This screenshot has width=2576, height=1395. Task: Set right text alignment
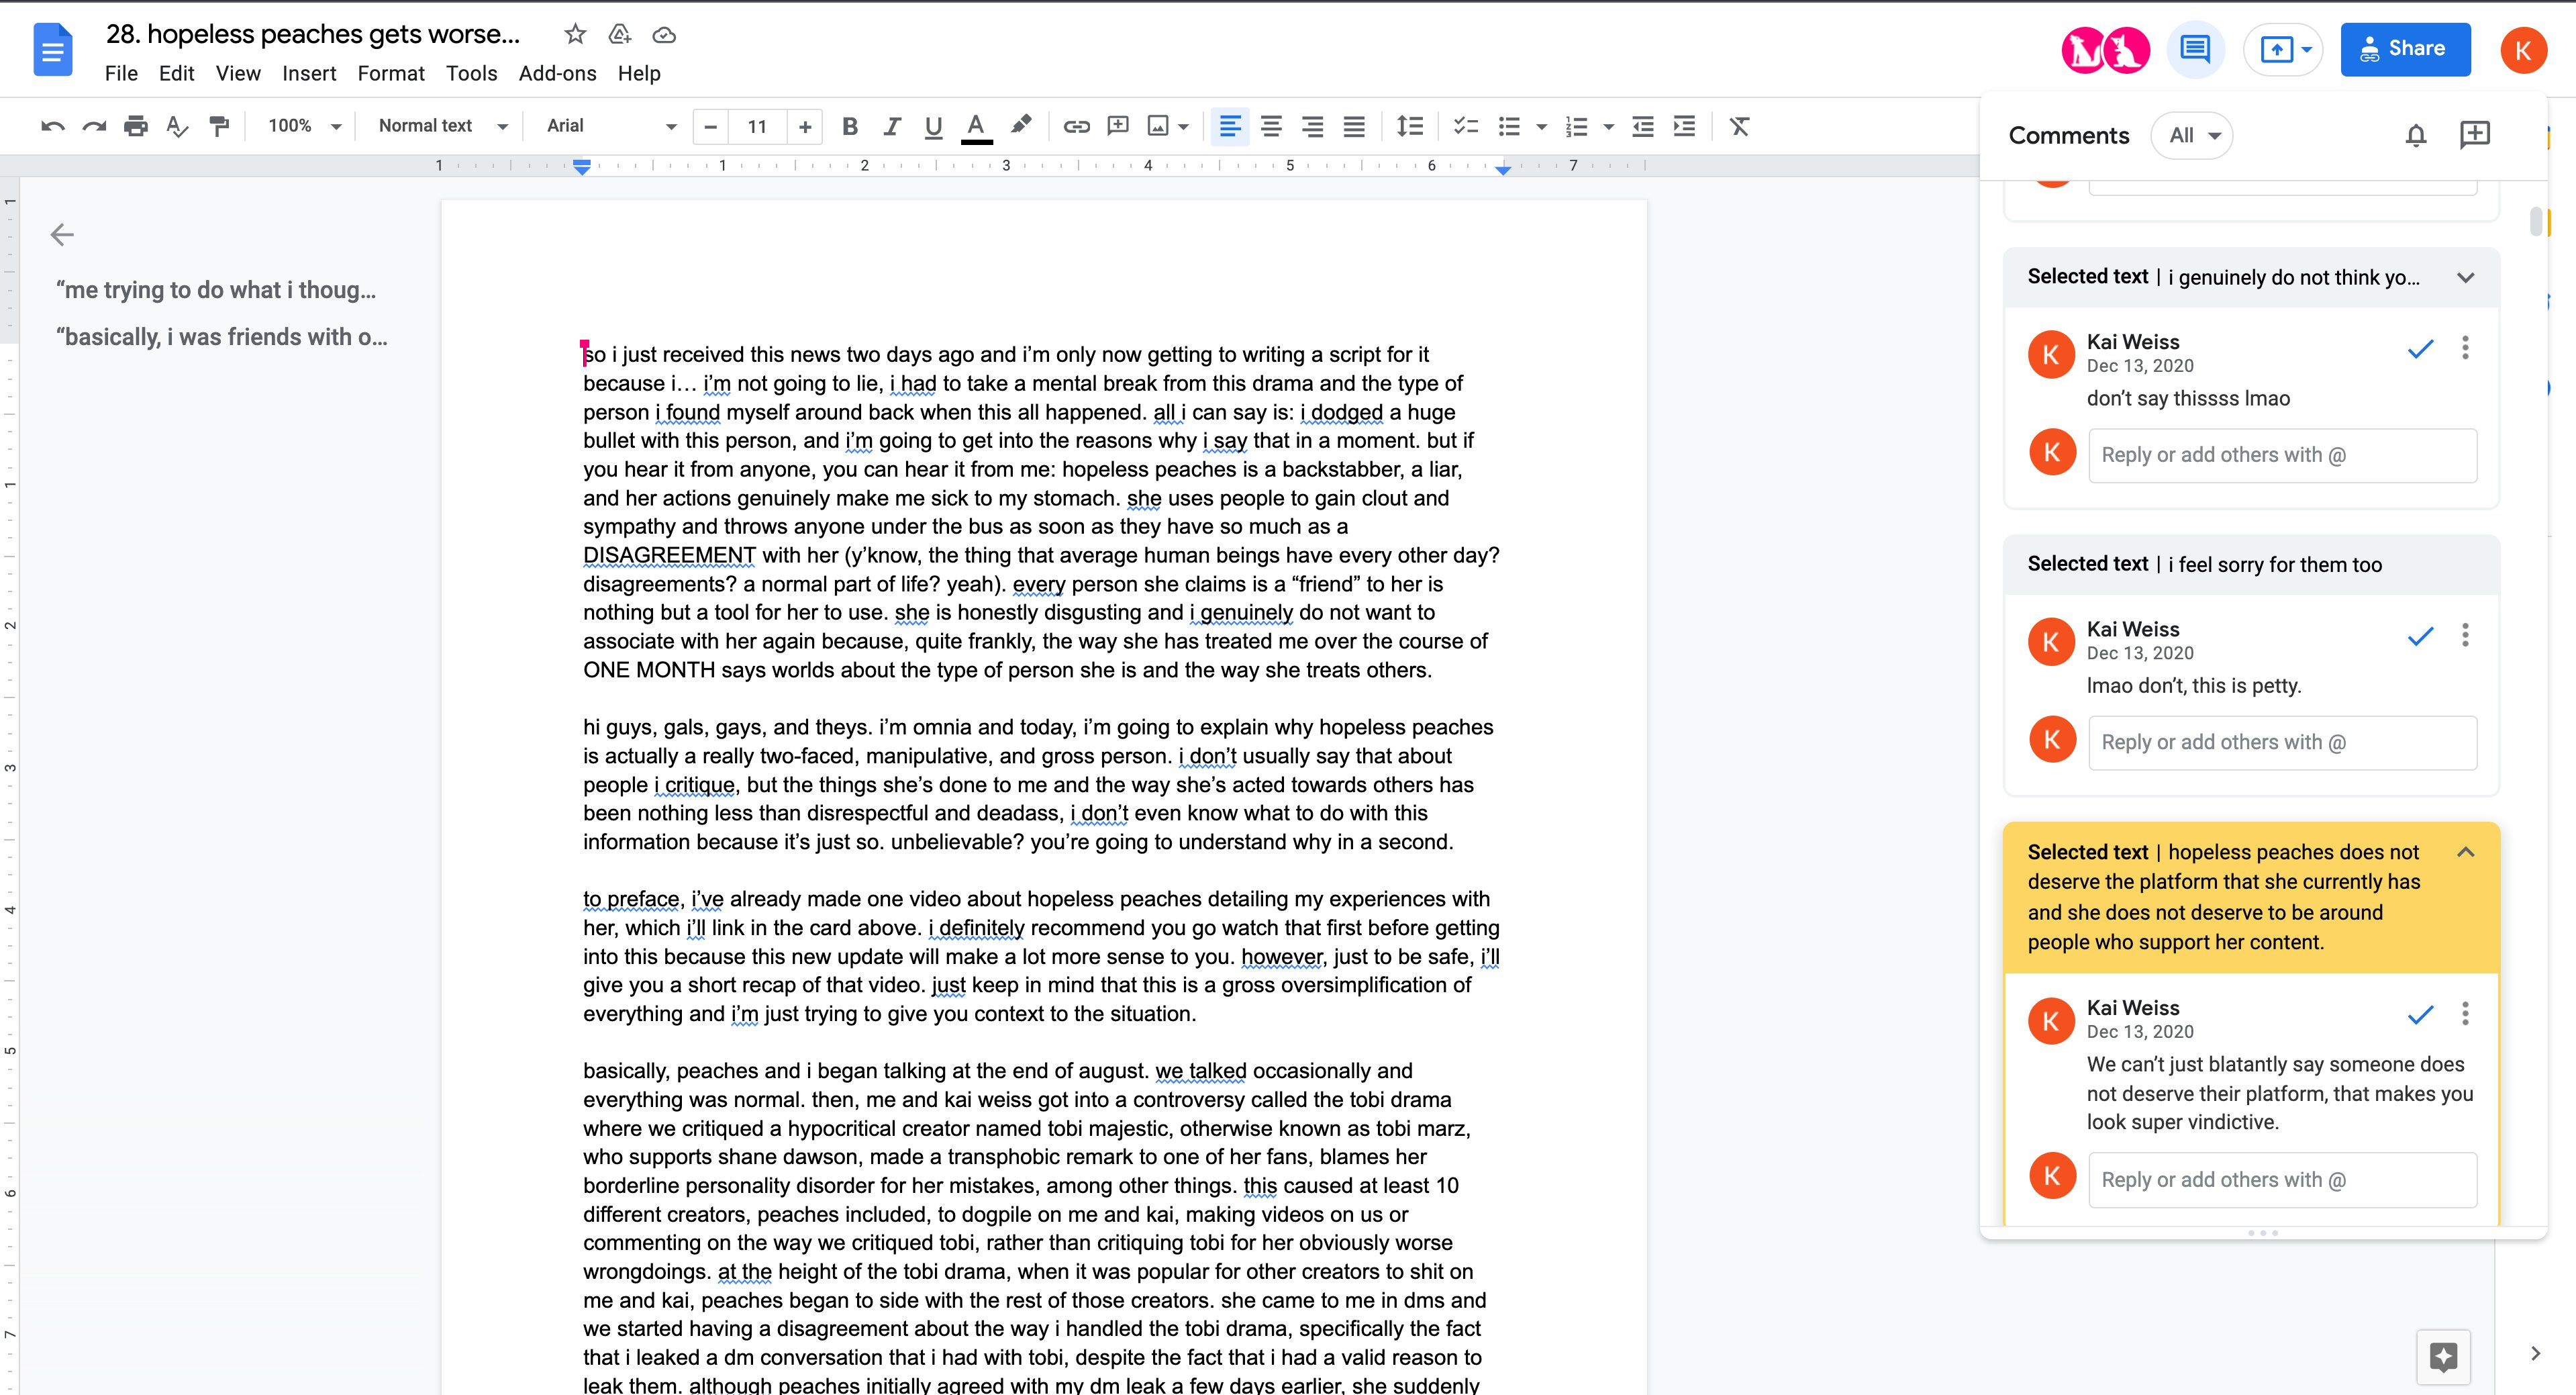(1312, 126)
